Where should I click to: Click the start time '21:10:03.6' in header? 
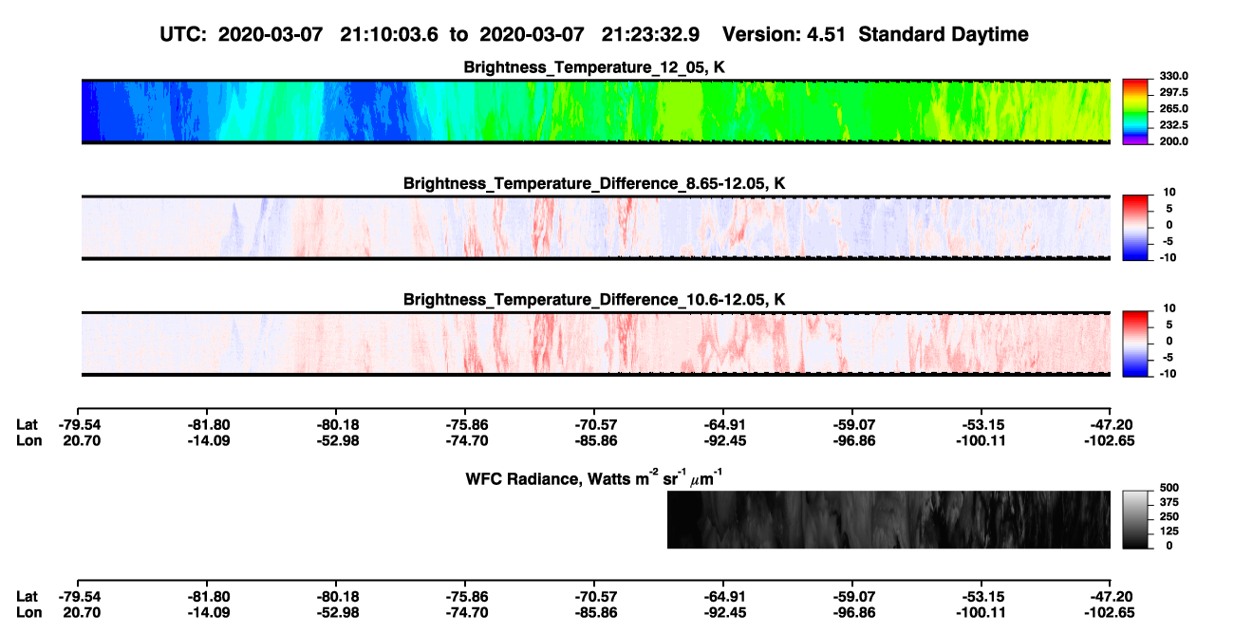pyautogui.click(x=390, y=34)
